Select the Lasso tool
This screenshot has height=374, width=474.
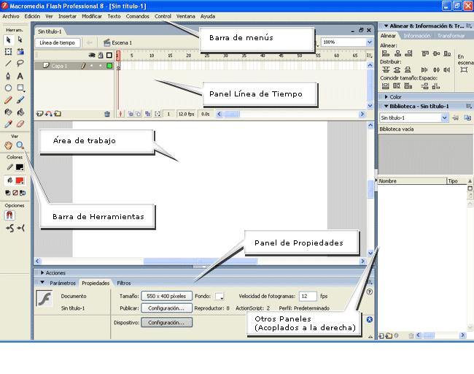pyautogui.click(x=20, y=64)
